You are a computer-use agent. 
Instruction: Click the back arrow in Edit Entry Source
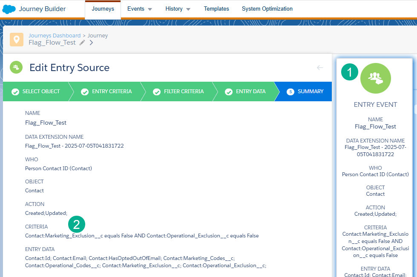[319, 68]
